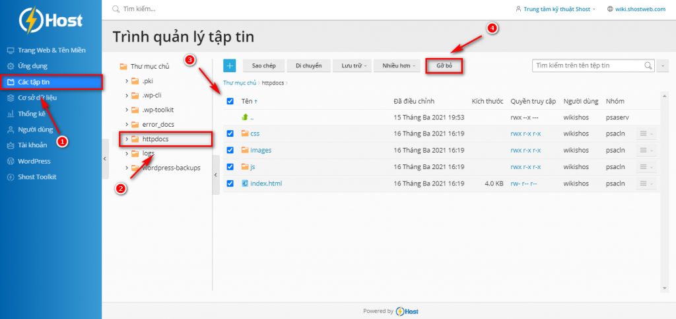This screenshot has height=319, width=676.
Task: Open the js folder link
Action: coord(253,167)
